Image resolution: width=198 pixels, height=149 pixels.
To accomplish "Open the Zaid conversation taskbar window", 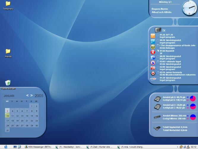I will (100, 147).
